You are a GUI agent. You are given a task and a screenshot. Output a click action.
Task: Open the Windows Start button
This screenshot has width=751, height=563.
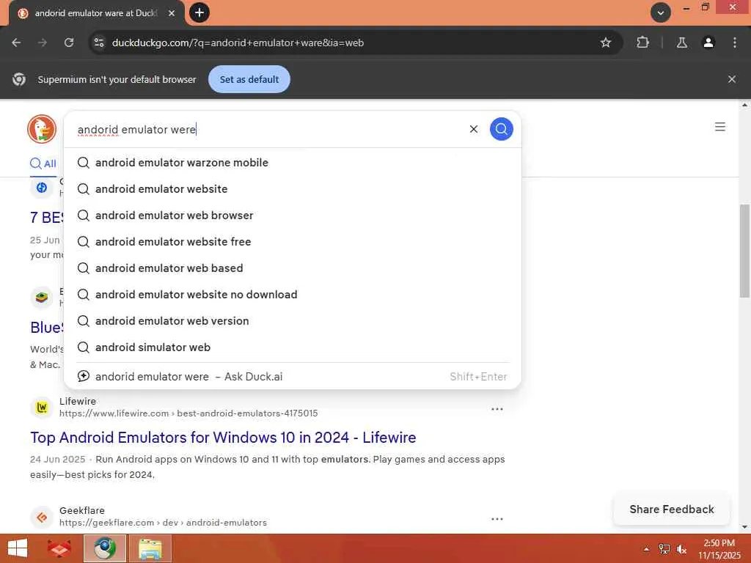click(18, 548)
